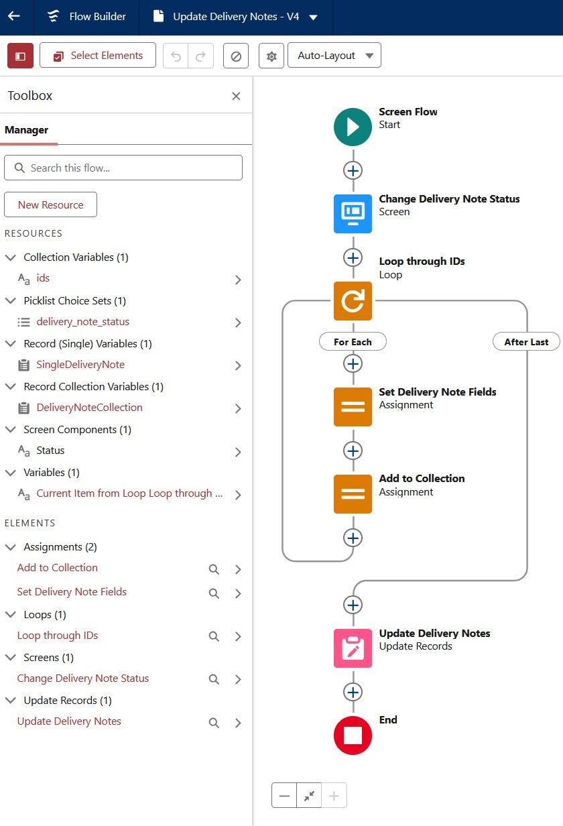The image size is (563, 826).
Task: Open the ids collection variable
Action: click(43, 278)
